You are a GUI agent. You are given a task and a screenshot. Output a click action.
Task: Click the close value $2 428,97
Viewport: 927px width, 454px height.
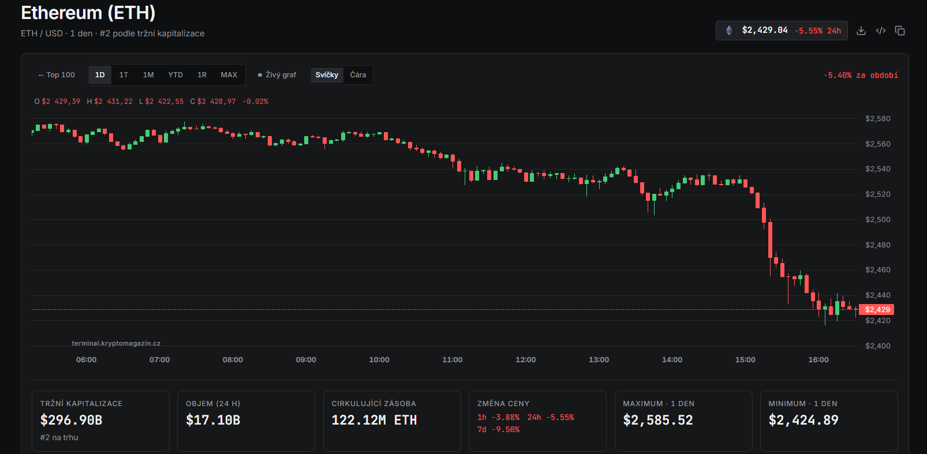pyautogui.click(x=216, y=102)
